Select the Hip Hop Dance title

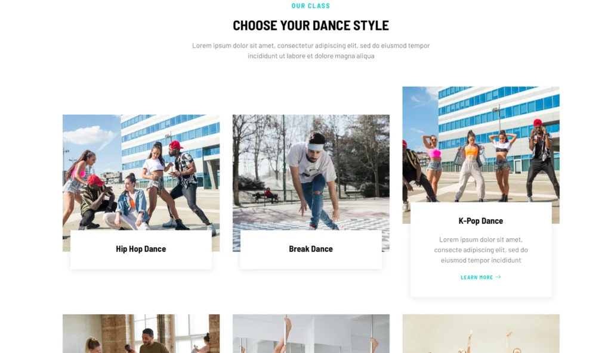tap(141, 249)
